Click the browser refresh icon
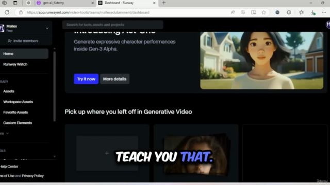 point(7,12)
